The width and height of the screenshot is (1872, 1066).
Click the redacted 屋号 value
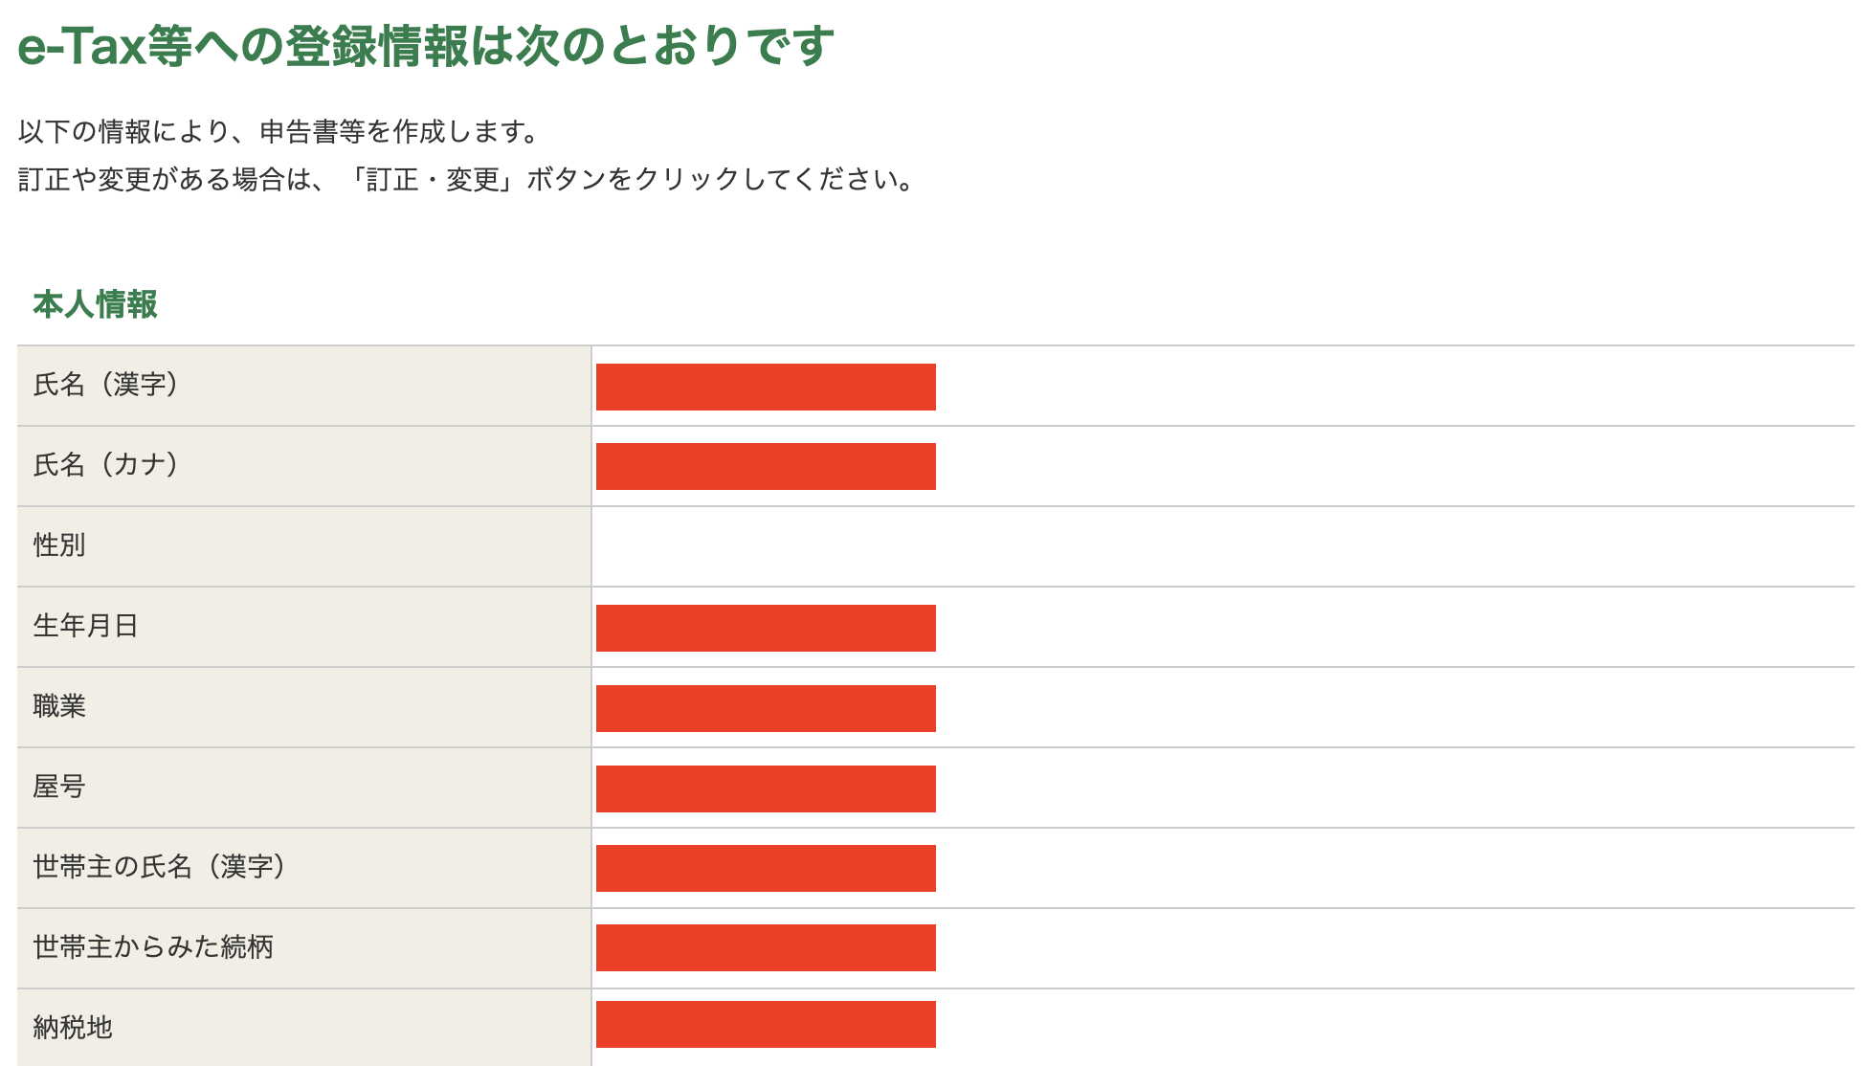[x=766, y=788]
